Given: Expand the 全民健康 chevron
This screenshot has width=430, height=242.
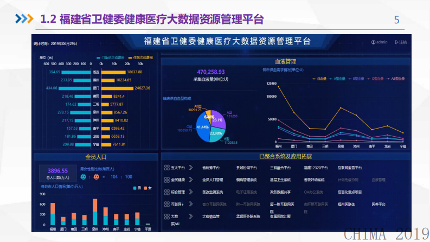Looking at the screenshot, I should tap(190, 180).
